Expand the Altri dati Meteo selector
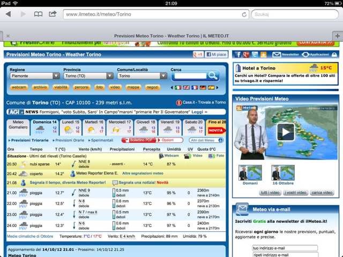 coord(206,140)
